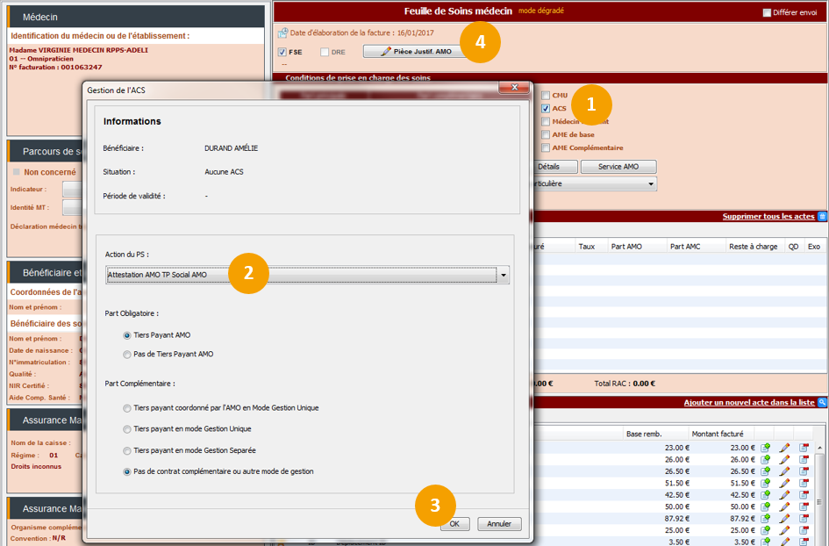
Task: Click the delete icon on the 50.00 € row
Action: tap(804, 506)
